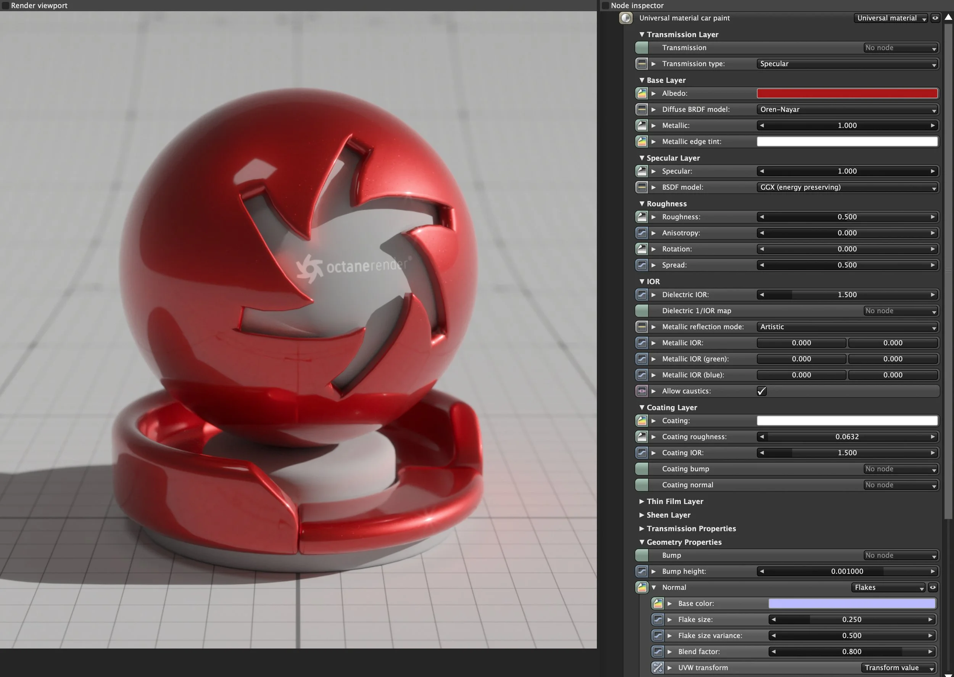Click the Transmission type enum icon
Viewport: 954px width, 677px height.
coord(642,64)
